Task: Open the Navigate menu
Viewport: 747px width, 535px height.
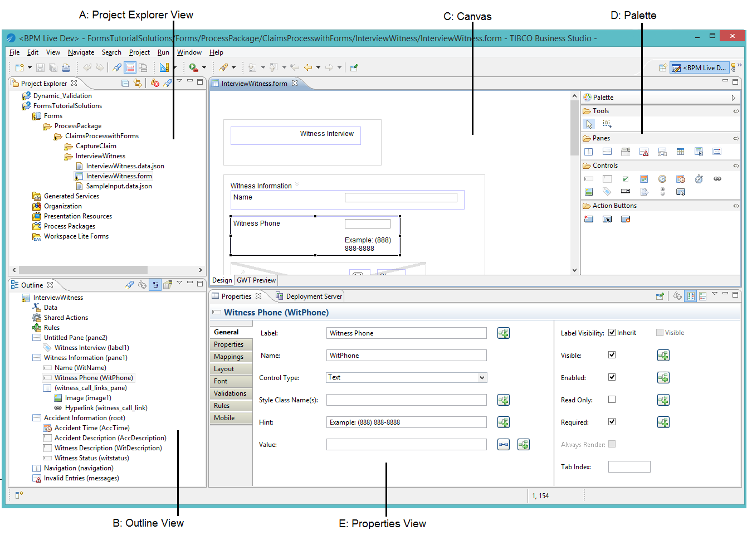Action: tap(81, 52)
